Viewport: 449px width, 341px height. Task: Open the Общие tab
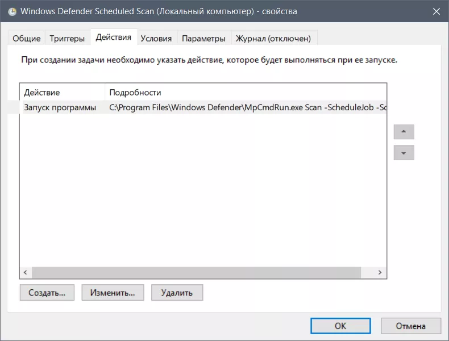pos(26,39)
